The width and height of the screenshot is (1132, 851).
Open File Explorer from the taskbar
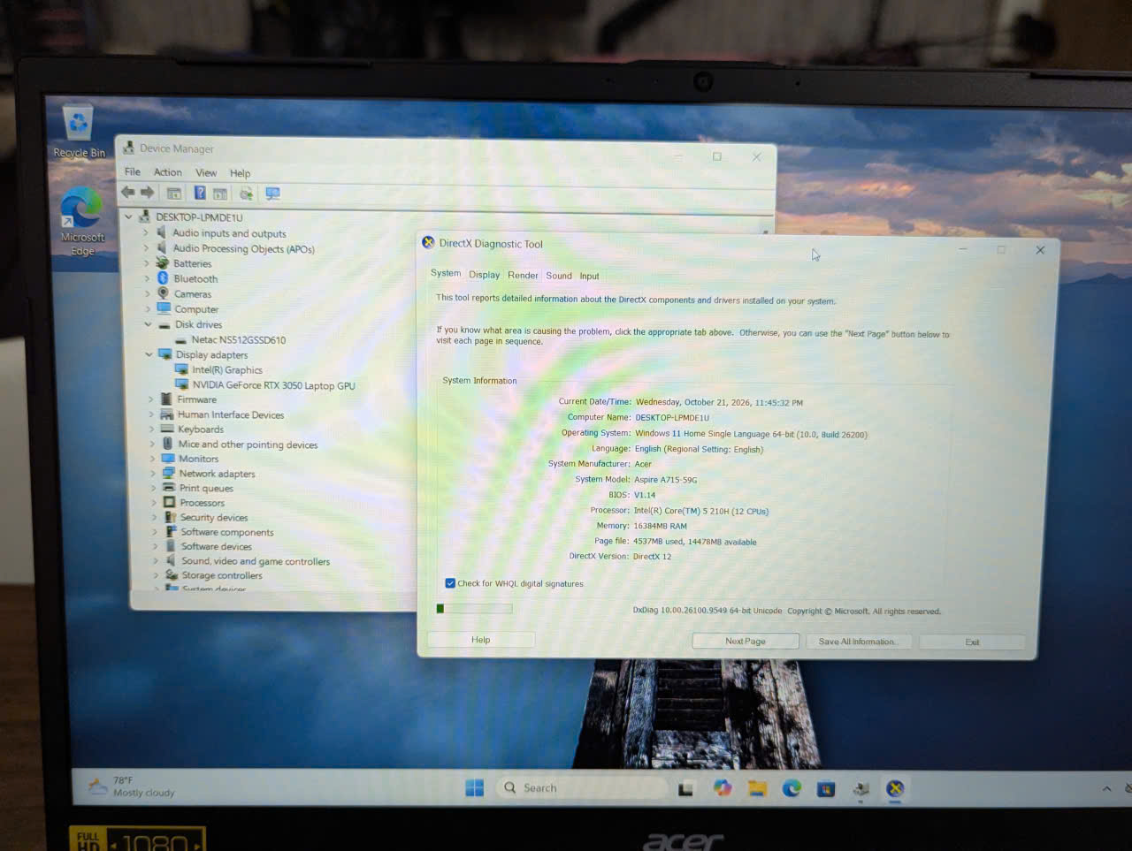coord(757,788)
